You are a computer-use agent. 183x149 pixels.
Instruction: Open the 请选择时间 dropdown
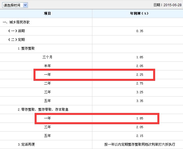tap(15, 5)
